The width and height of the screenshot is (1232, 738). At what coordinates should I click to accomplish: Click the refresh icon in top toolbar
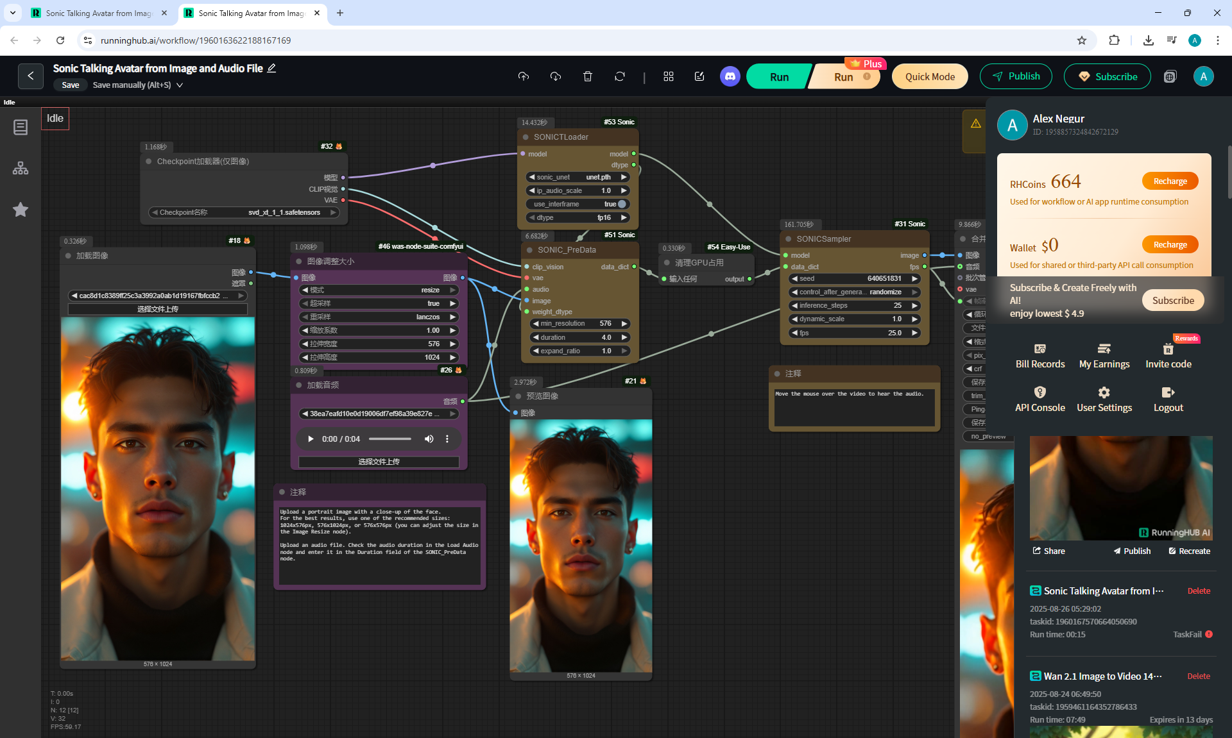tap(620, 76)
